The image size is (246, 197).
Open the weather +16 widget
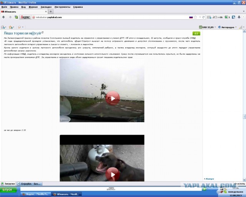(x=218, y=17)
